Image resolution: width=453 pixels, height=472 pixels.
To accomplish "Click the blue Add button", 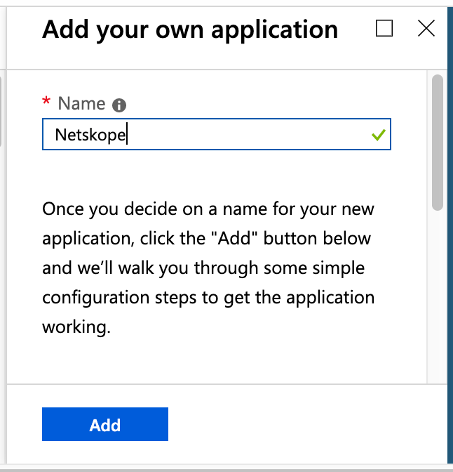I will pos(105,424).
